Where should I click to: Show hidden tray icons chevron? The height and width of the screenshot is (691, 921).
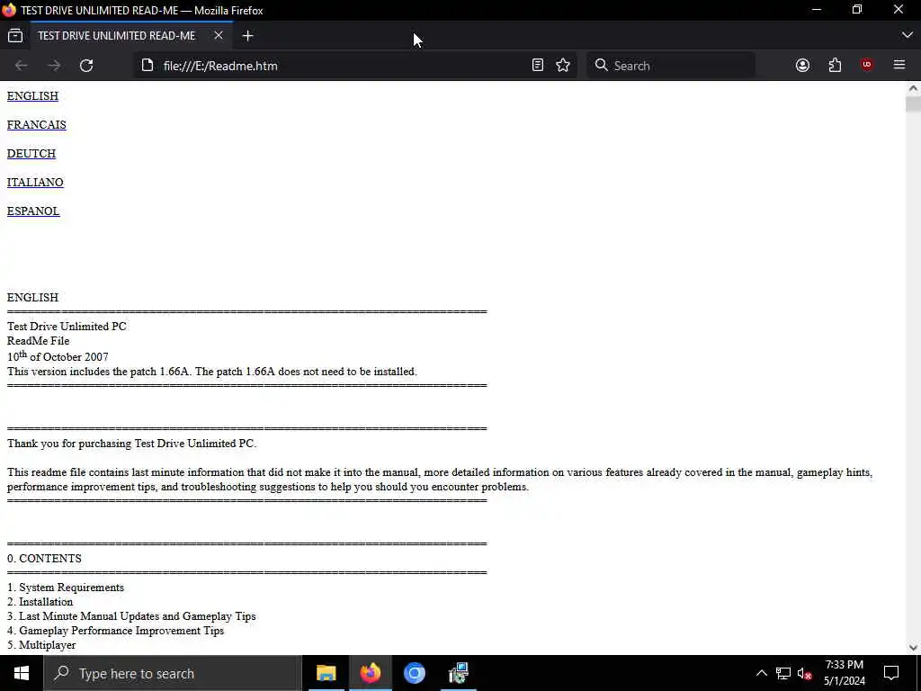pos(761,673)
